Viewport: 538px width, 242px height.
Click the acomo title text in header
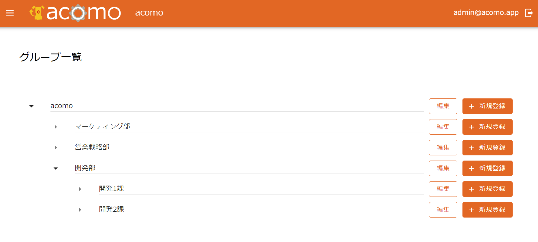coord(149,13)
